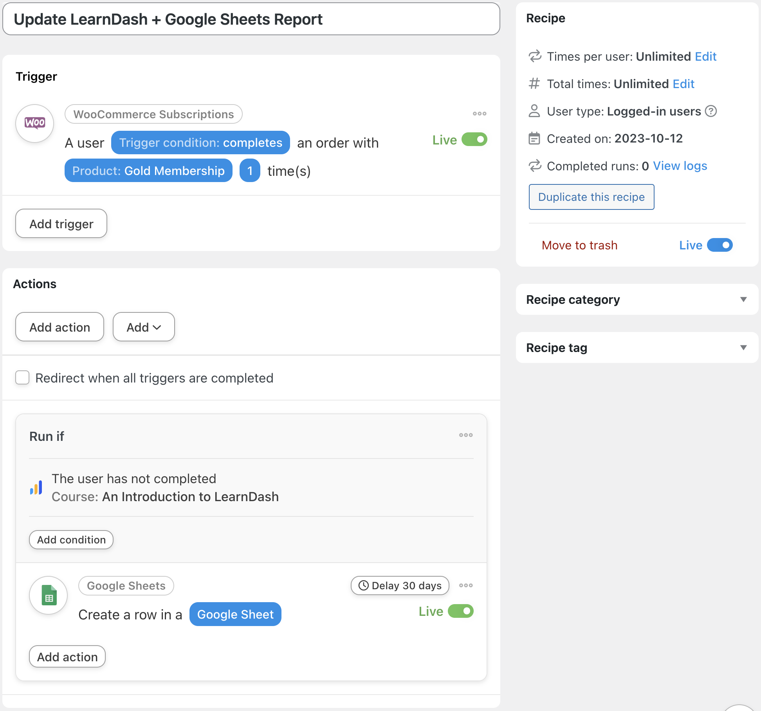This screenshot has width=761, height=711.
Task: Expand the Recipe category panel
Action: 743,300
